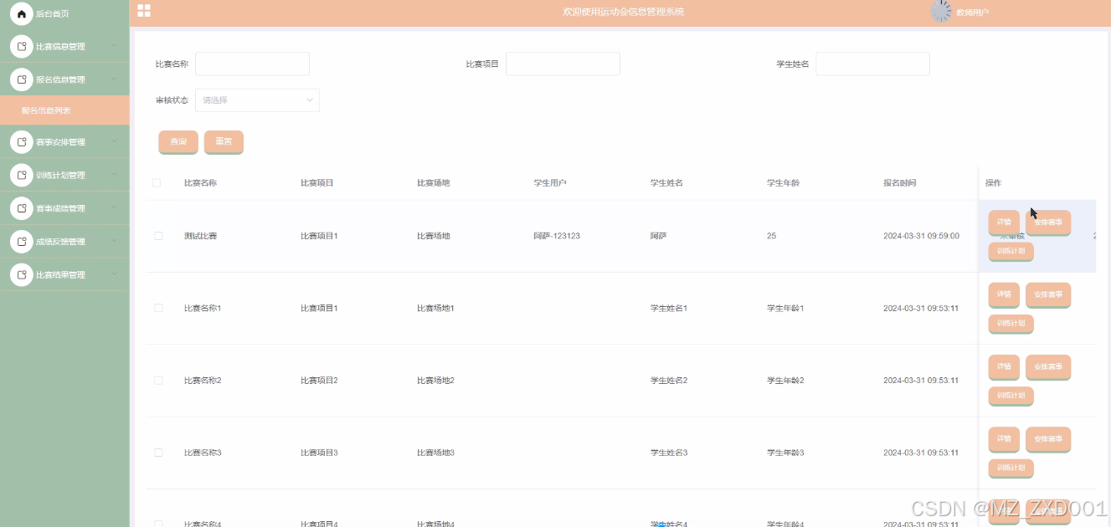Open 详情 for the 比赛名称2 row
Viewport: 1111px width, 527px height.
(1004, 366)
